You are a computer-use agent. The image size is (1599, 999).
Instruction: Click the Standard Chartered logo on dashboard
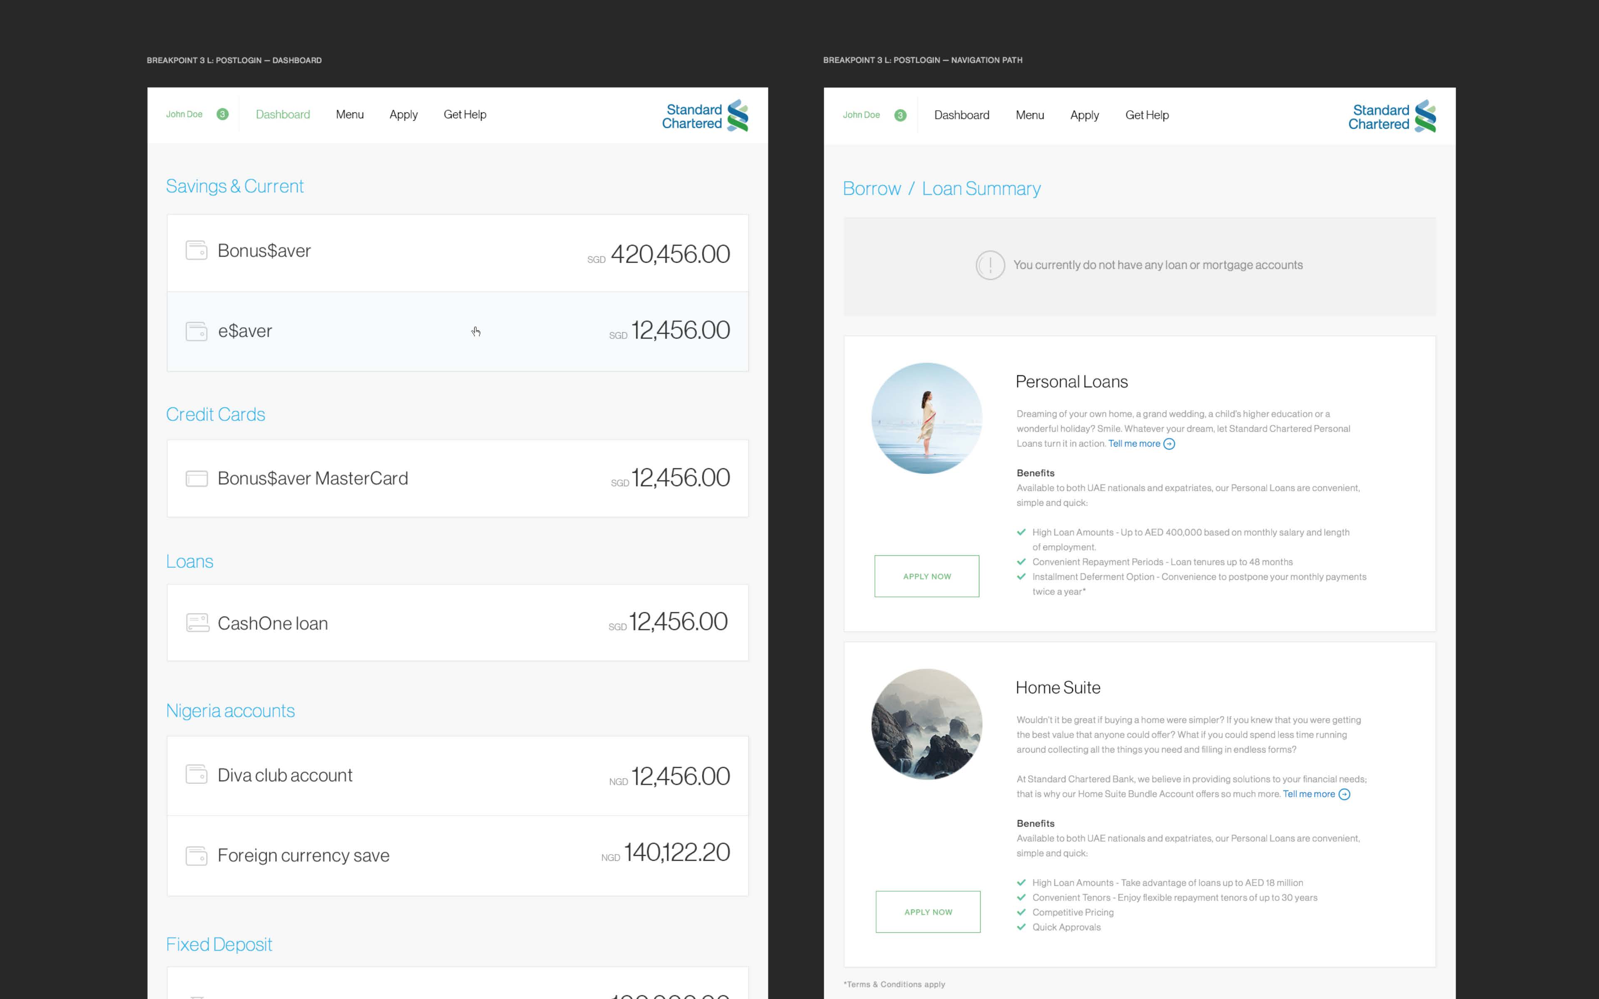pyautogui.click(x=705, y=116)
